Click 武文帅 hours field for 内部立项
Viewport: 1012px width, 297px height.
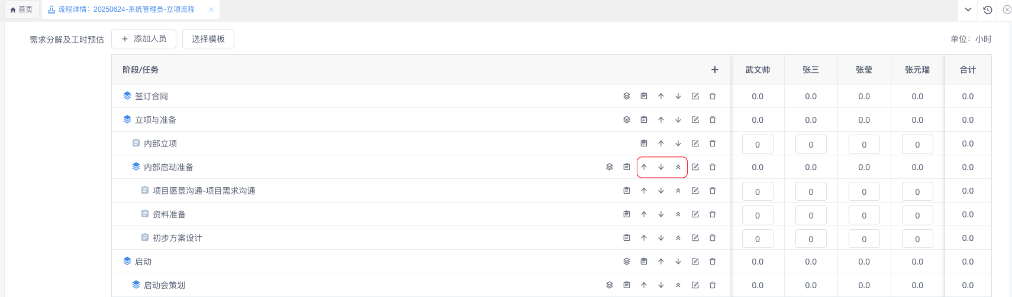click(x=758, y=144)
